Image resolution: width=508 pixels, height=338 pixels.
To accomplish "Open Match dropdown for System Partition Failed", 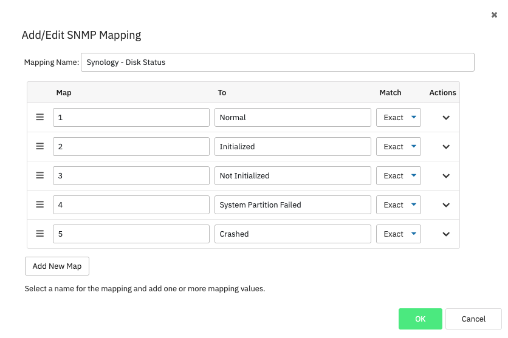I will (399, 204).
